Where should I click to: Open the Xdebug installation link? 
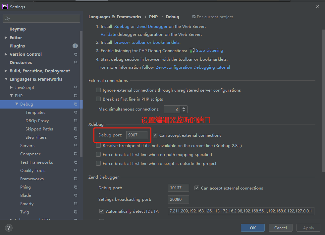122,26
